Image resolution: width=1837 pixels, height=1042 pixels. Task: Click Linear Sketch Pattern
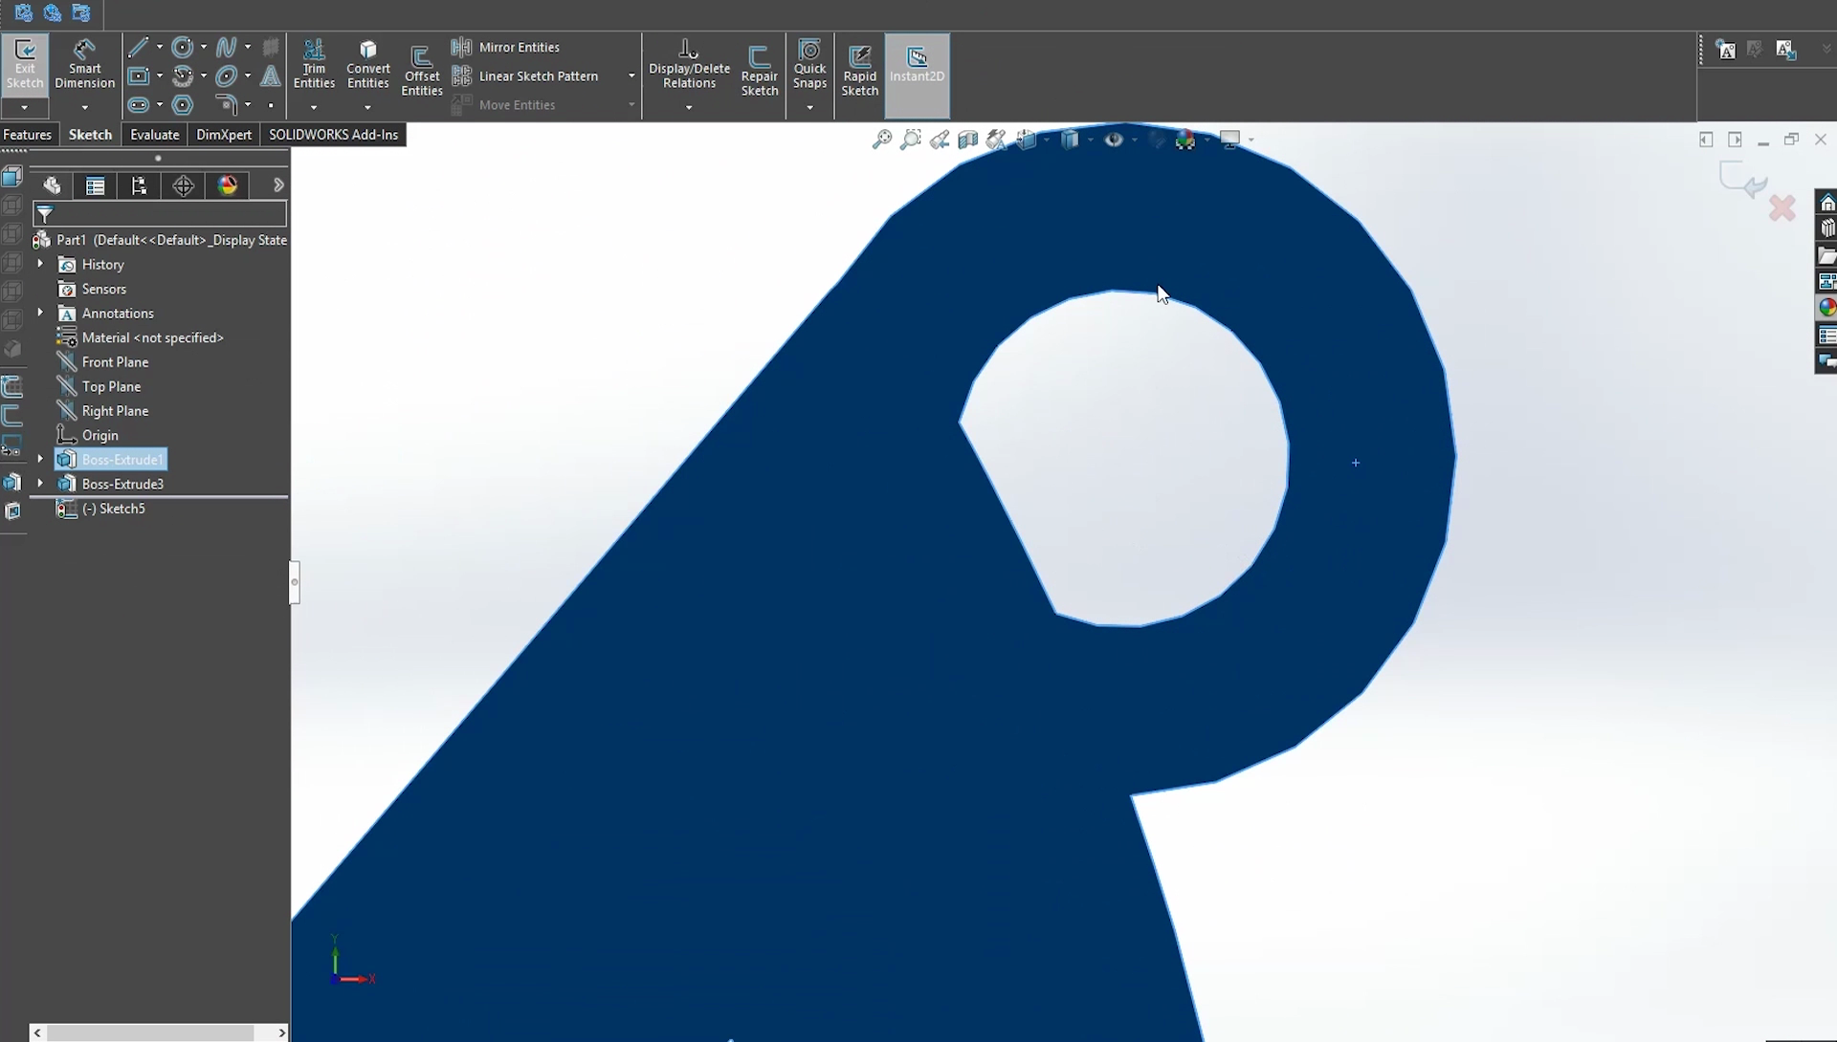tap(525, 76)
